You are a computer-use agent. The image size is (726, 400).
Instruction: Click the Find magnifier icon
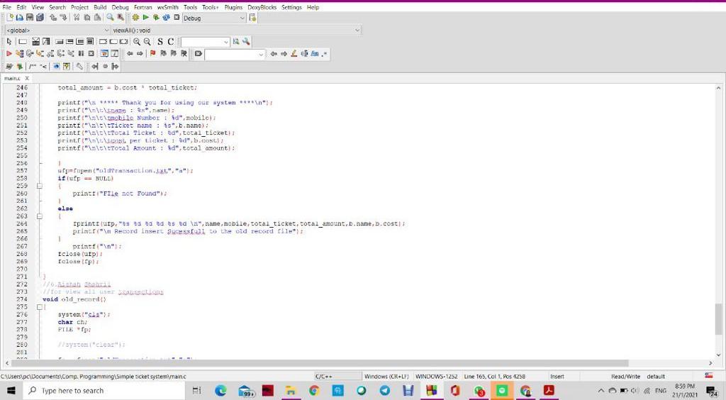[x=110, y=18]
